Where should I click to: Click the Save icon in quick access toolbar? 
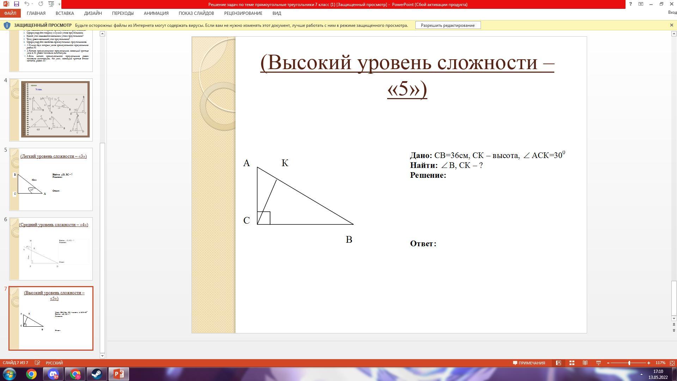pos(16,4)
